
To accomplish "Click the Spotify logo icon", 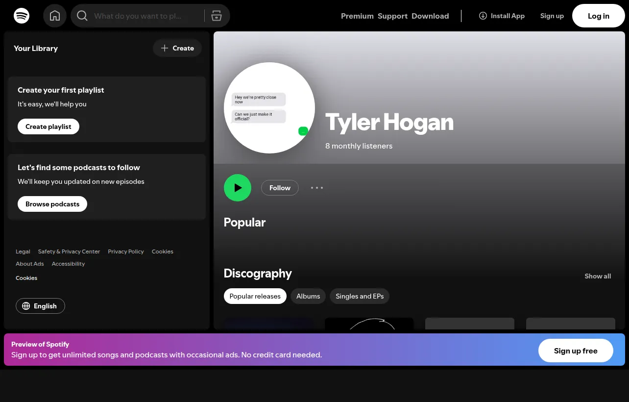I will (22, 16).
